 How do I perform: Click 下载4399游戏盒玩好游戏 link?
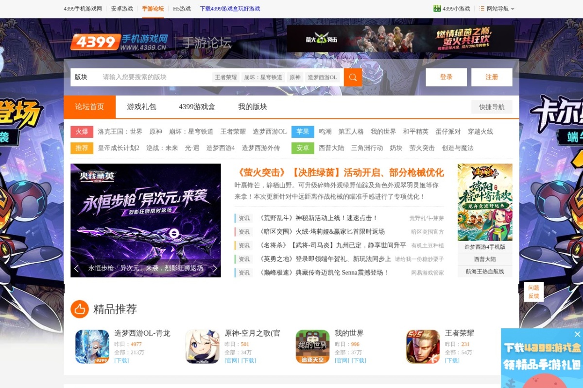pos(230,9)
